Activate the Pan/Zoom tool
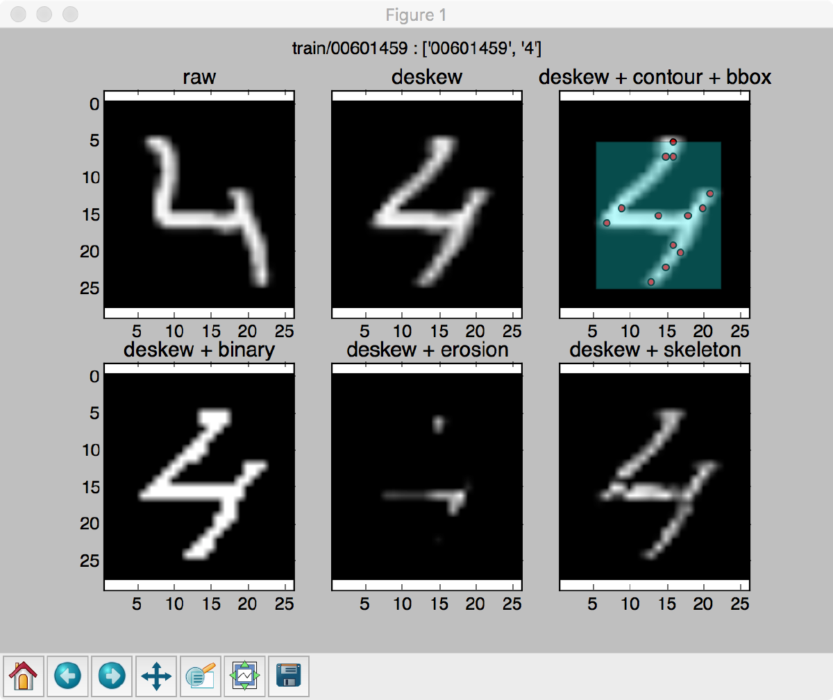Viewport: 833px width, 700px height. pyautogui.click(x=155, y=676)
